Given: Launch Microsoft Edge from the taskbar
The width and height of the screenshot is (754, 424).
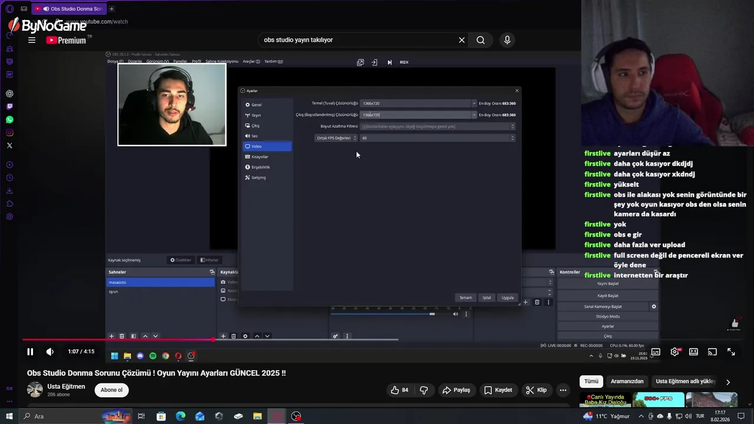Looking at the screenshot, I should click(x=181, y=416).
